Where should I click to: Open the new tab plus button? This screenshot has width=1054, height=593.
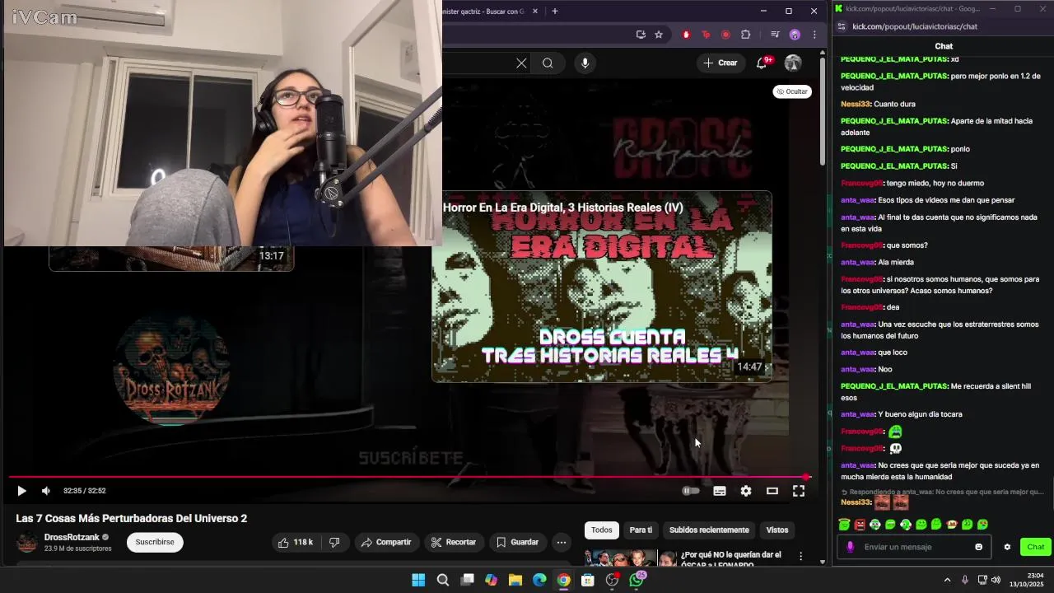click(555, 12)
